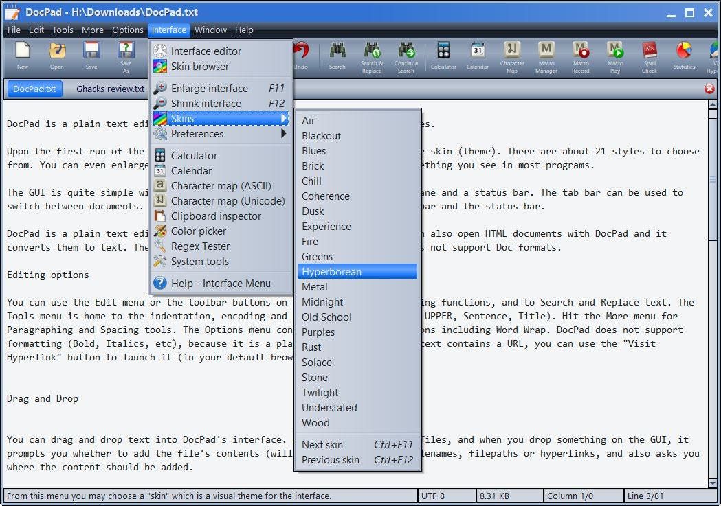Viewport: 721px width, 506px height.
Task: Open the Options menu
Action: [128, 30]
